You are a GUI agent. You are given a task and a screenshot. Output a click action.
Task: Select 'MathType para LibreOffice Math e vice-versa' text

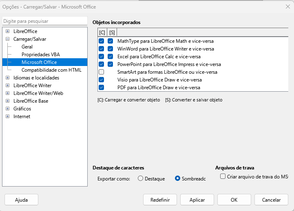[166, 41]
